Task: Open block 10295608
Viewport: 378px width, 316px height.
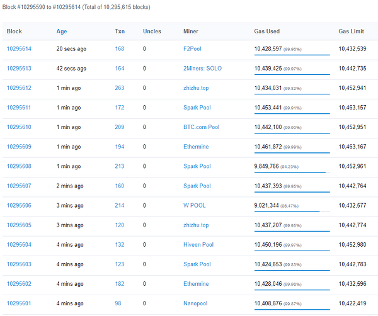Action: [19, 166]
